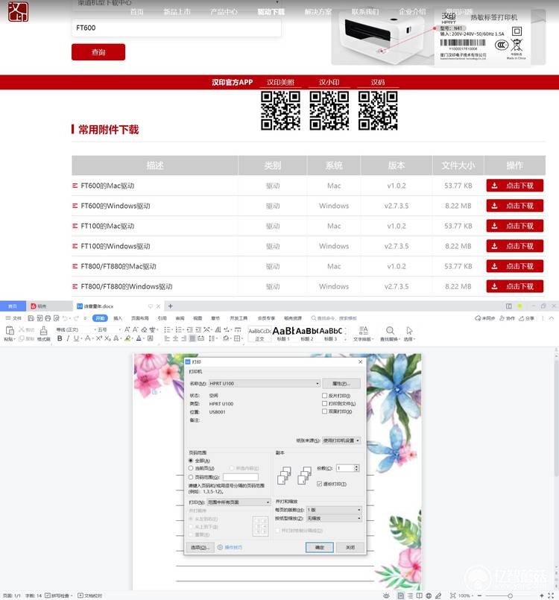Enable the double-sided print checkbox
This screenshot has width=559, height=600.
(324, 411)
